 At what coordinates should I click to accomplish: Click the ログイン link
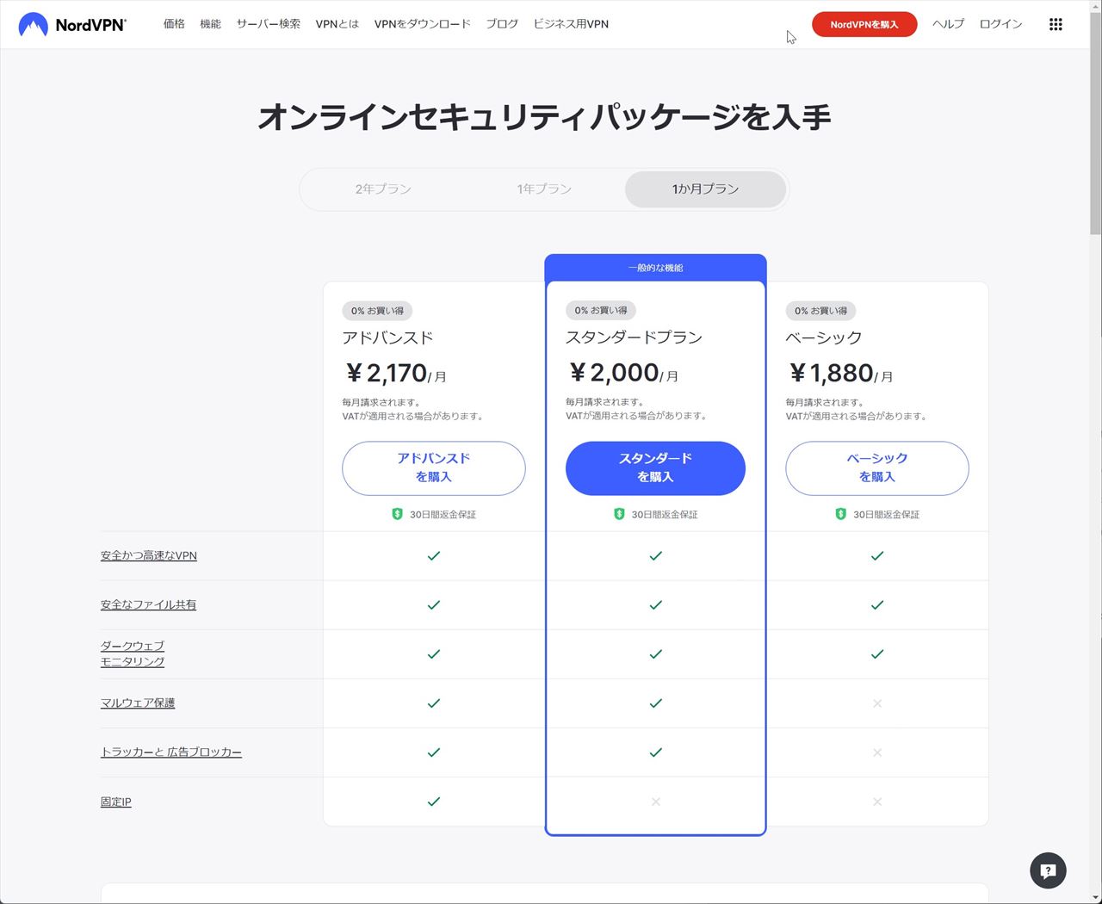click(1001, 24)
